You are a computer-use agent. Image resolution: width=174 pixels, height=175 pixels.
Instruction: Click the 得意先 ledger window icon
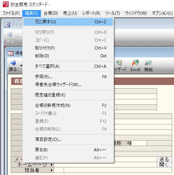[x=11, y=53]
